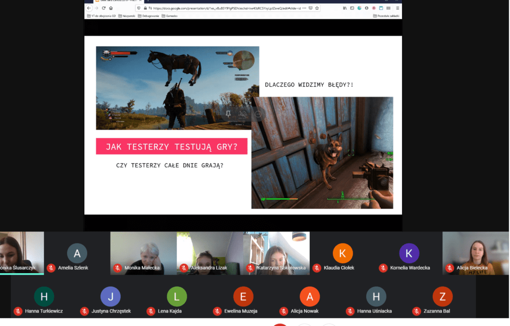Click Klaudia Ciołek's orange 'K' avatar
Image resolution: width=510 pixels, height=326 pixels.
343,253
